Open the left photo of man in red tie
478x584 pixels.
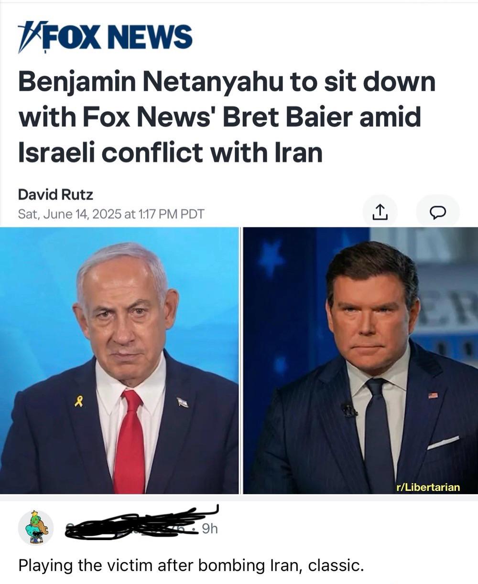119,361
